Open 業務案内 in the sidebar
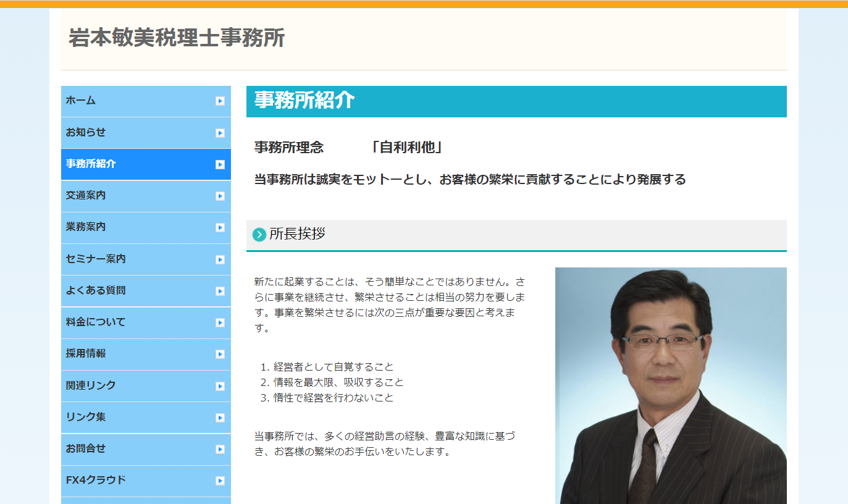Image resolution: width=848 pixels, height=504 pixels. pyautogui.click(x=146, y=227)
